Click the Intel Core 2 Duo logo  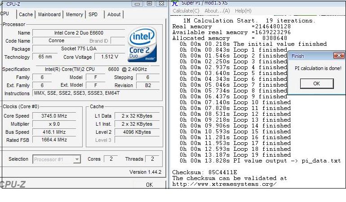click(142, 44)
